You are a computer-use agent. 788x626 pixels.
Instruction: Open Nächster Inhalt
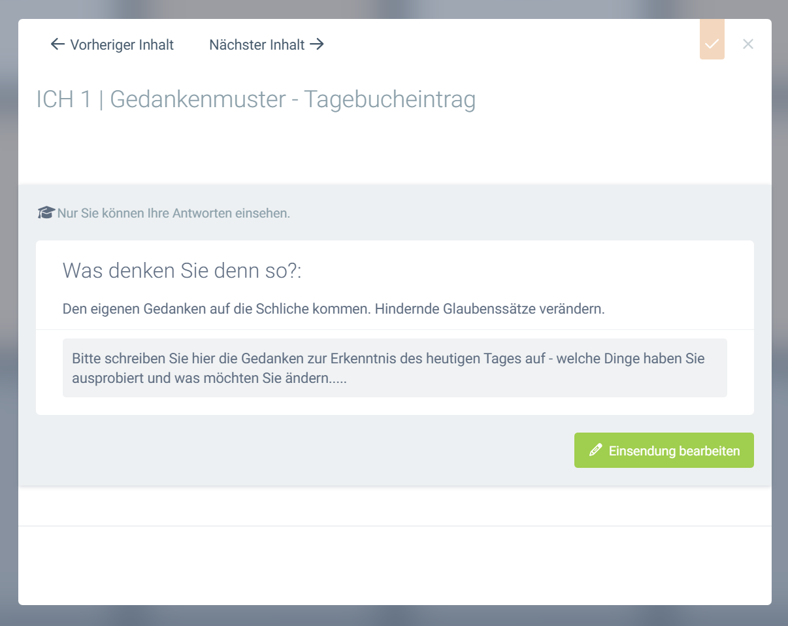click(x=257, y=45)
